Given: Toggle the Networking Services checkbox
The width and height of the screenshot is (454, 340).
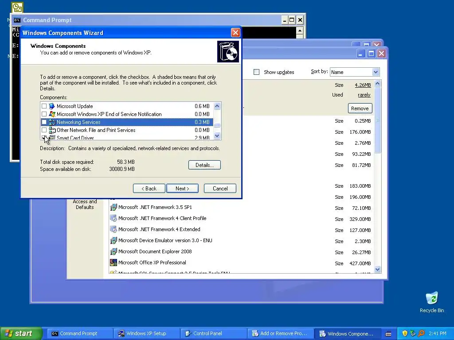Looking at the screenshot, I should point(44,122).
